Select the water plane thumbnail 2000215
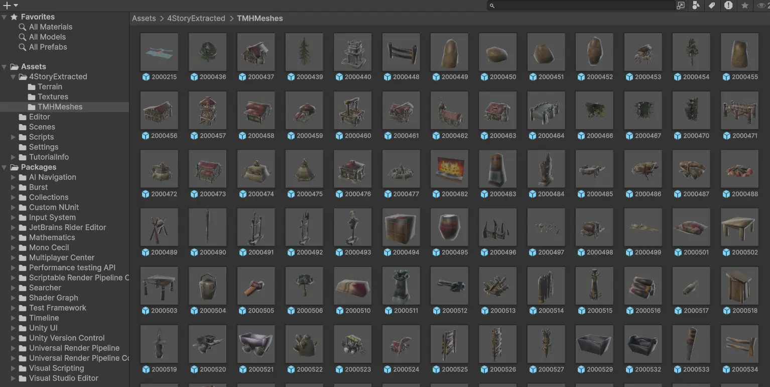Image resolution: width=770 pixels, height=387 pixels. (x=159, y=52)
